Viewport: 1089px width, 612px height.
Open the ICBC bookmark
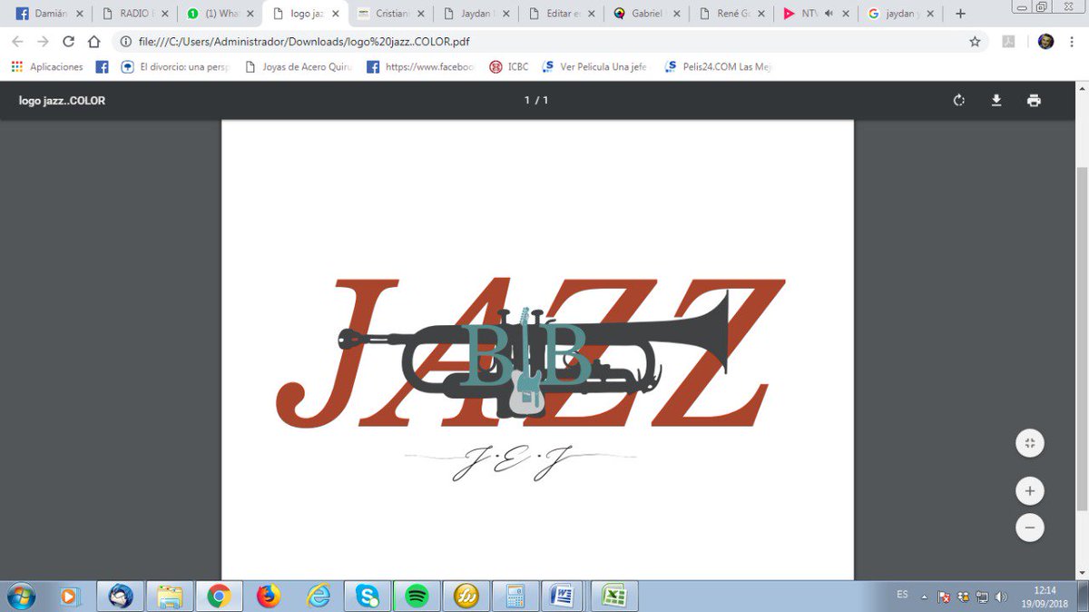[x=509, y=67]
